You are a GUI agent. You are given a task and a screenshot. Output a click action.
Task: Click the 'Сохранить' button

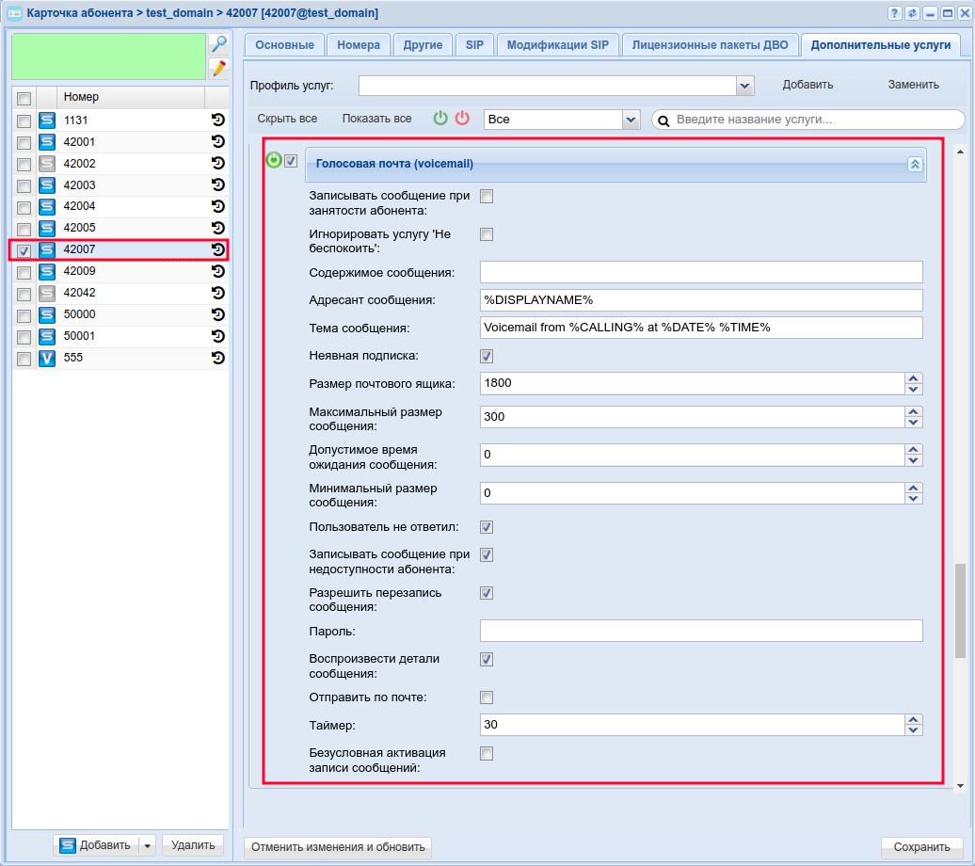click(921, 846)
